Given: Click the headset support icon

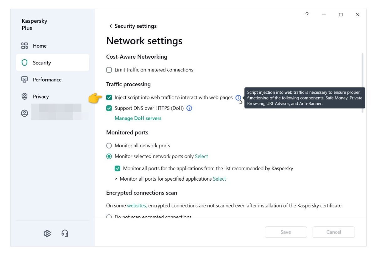Looking at the screenshot, I should [x=65, y=233].
